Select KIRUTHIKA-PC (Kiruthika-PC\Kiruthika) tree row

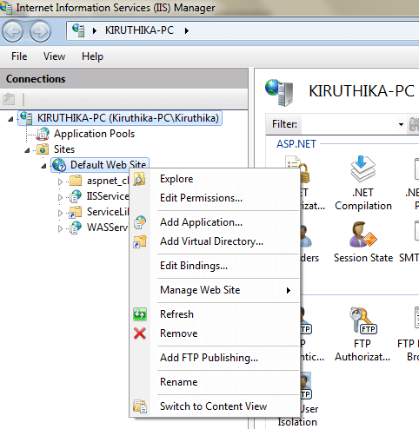[x=120, y=118]
